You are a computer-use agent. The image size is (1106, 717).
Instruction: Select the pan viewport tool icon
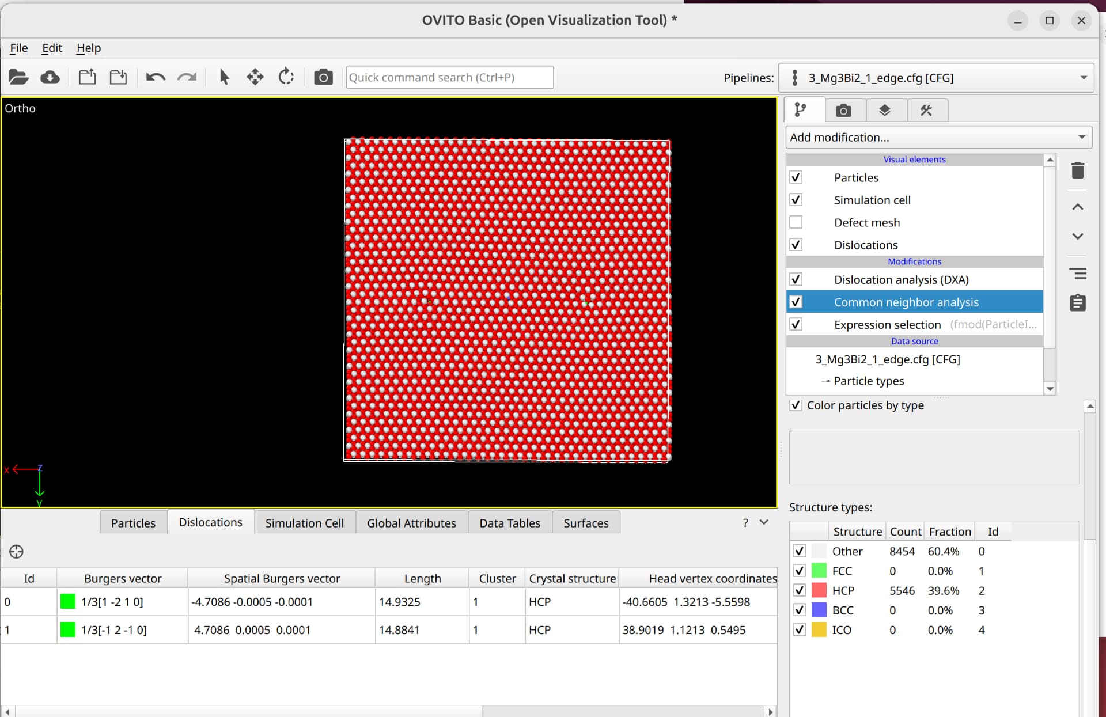click(255, 77)
